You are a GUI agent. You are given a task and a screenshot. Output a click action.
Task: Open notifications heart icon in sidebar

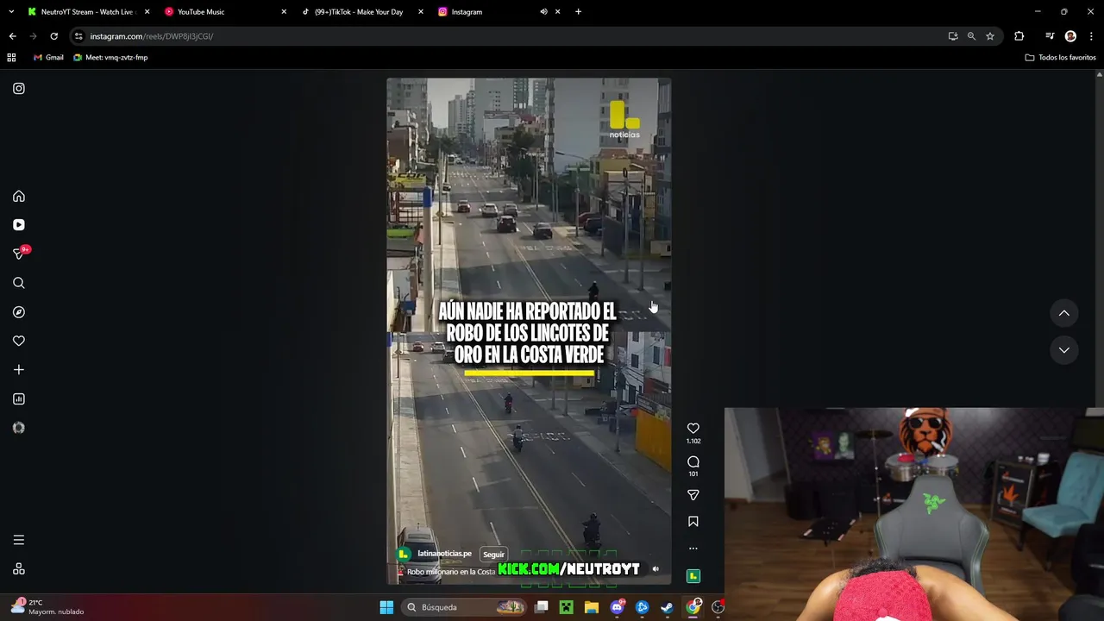click(19, 341)
